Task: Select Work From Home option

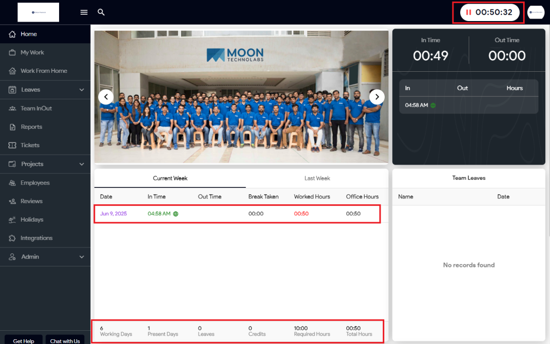Action: pos(43,71)
